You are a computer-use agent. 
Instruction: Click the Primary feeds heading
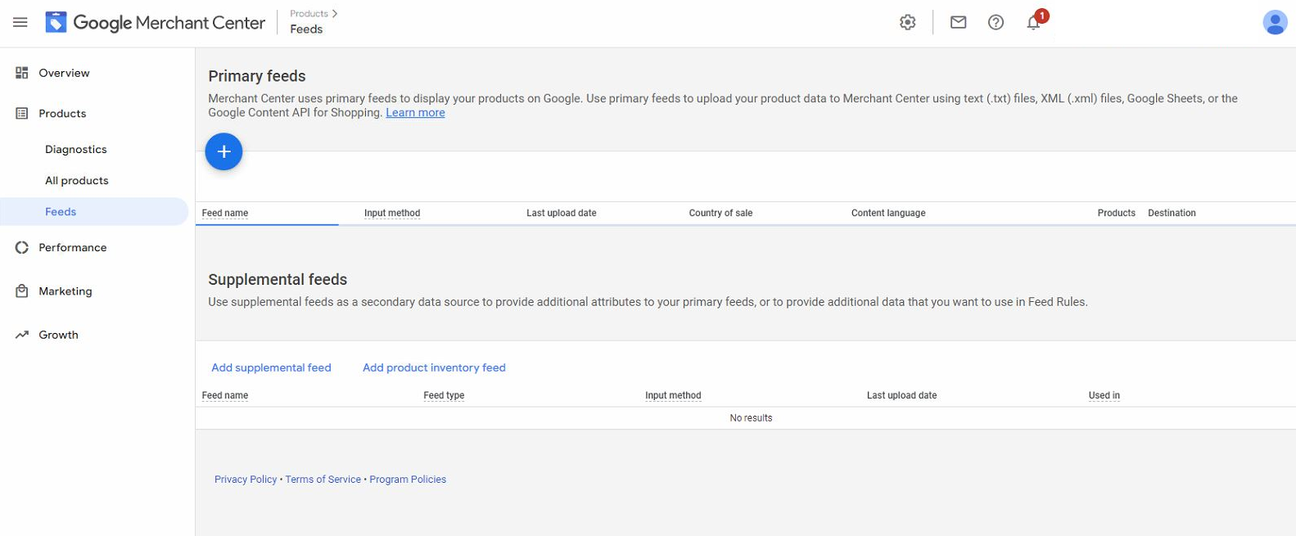point(257,76)
